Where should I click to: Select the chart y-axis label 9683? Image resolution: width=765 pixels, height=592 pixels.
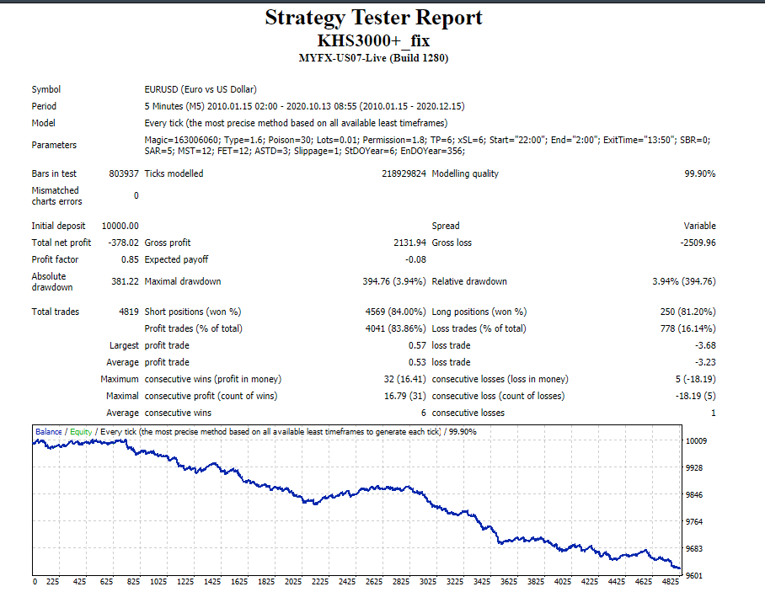click(694, 548)
